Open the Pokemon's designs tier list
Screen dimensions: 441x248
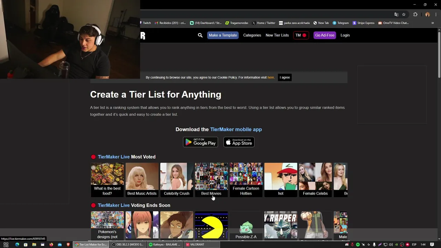coord(107,226)
